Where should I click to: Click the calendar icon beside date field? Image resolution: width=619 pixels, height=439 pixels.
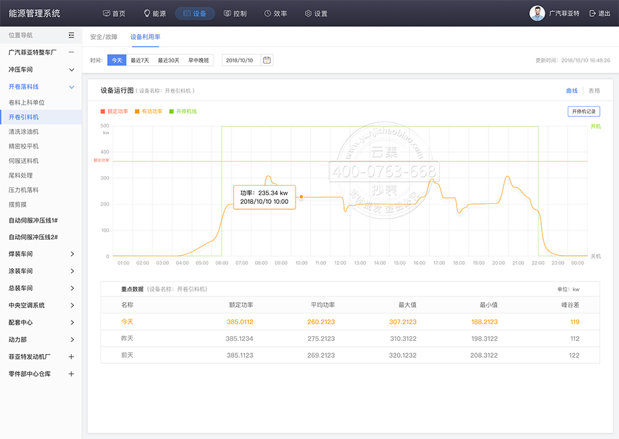[x=267, y=60]
